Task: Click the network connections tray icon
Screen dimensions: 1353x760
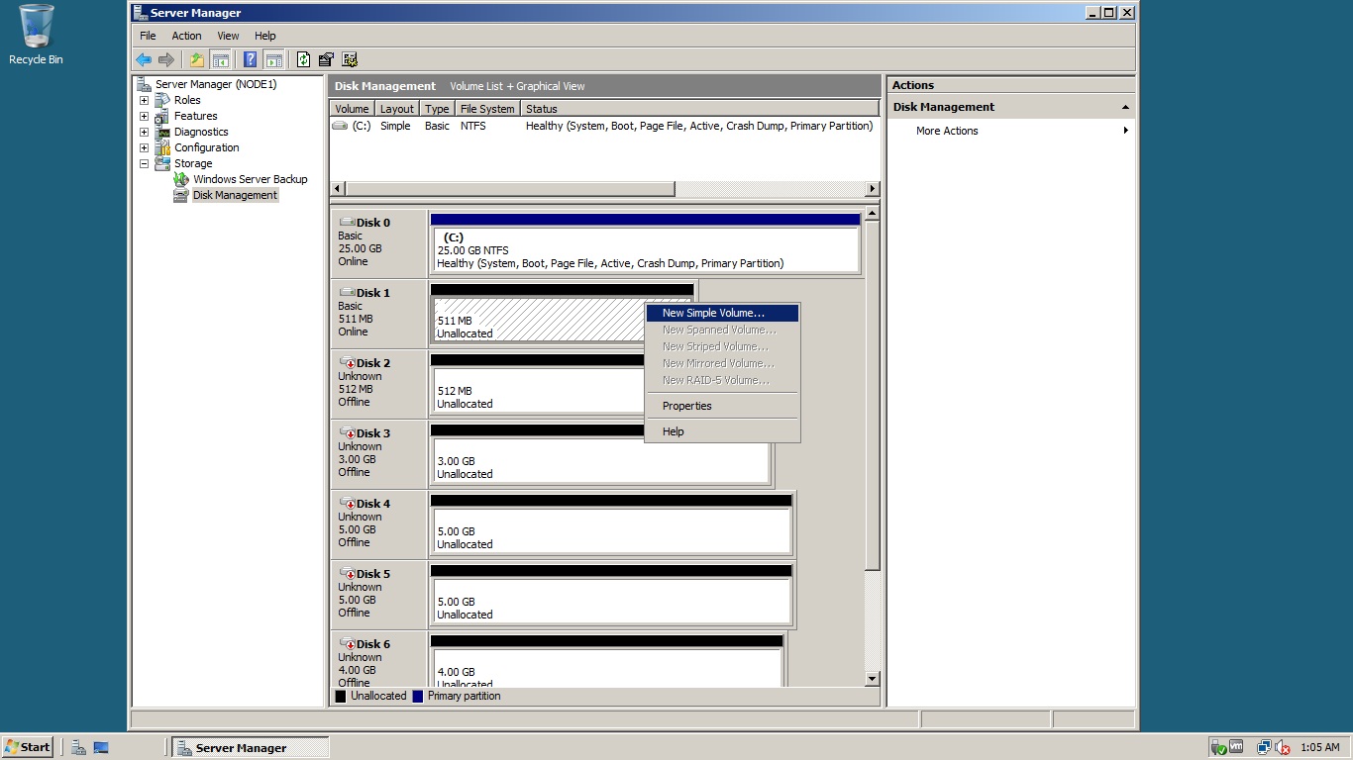Action: (x=1264, y=747)
